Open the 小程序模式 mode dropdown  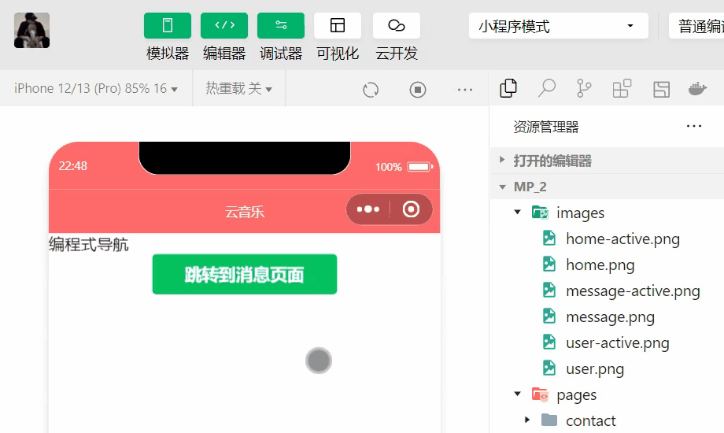click(558, 26)
